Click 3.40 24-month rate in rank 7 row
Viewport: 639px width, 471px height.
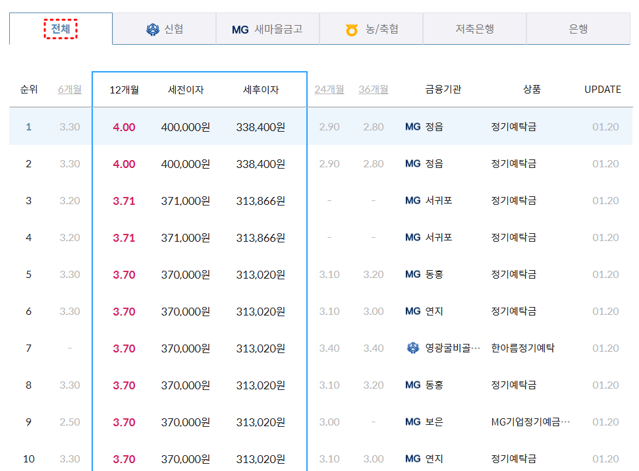tap(329, 348)
